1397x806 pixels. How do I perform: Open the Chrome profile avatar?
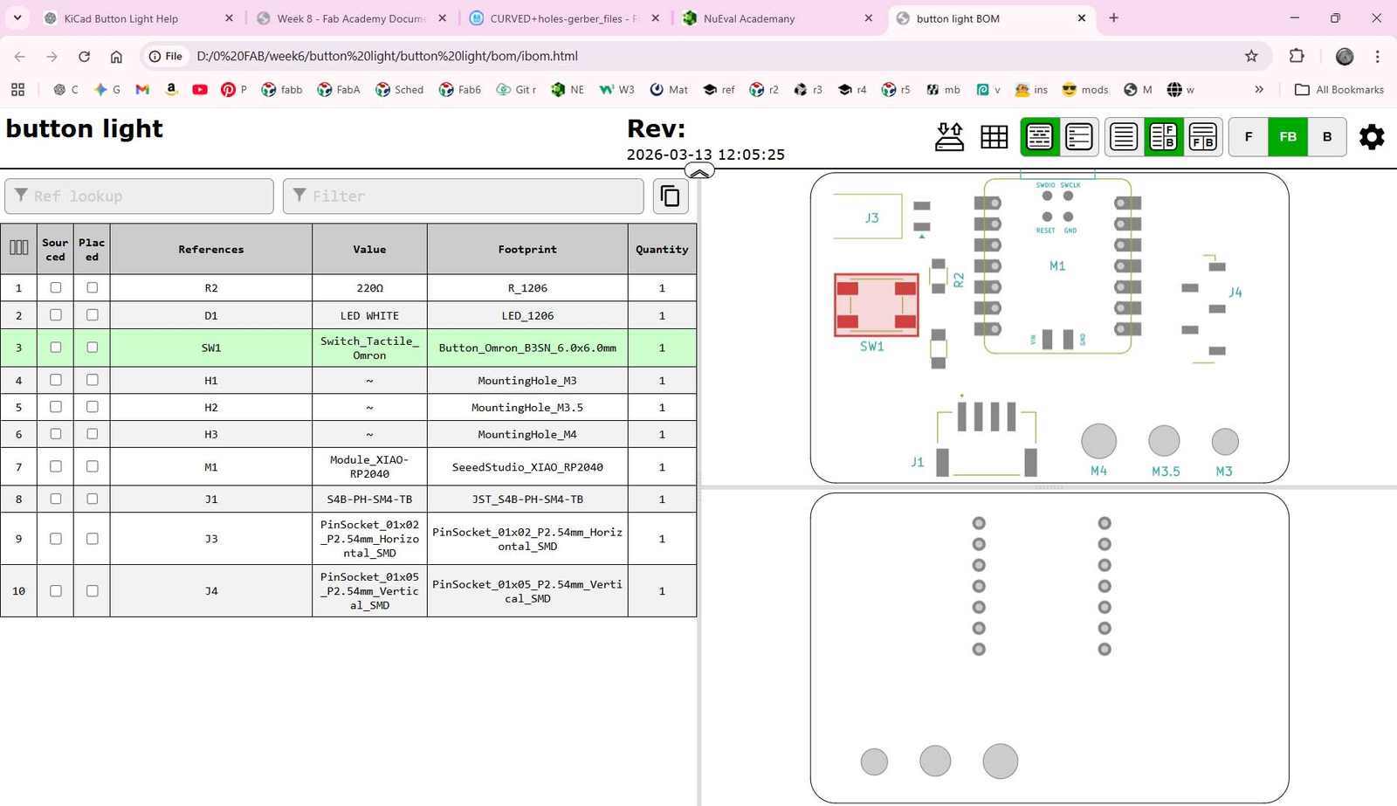coord(1345,56)
